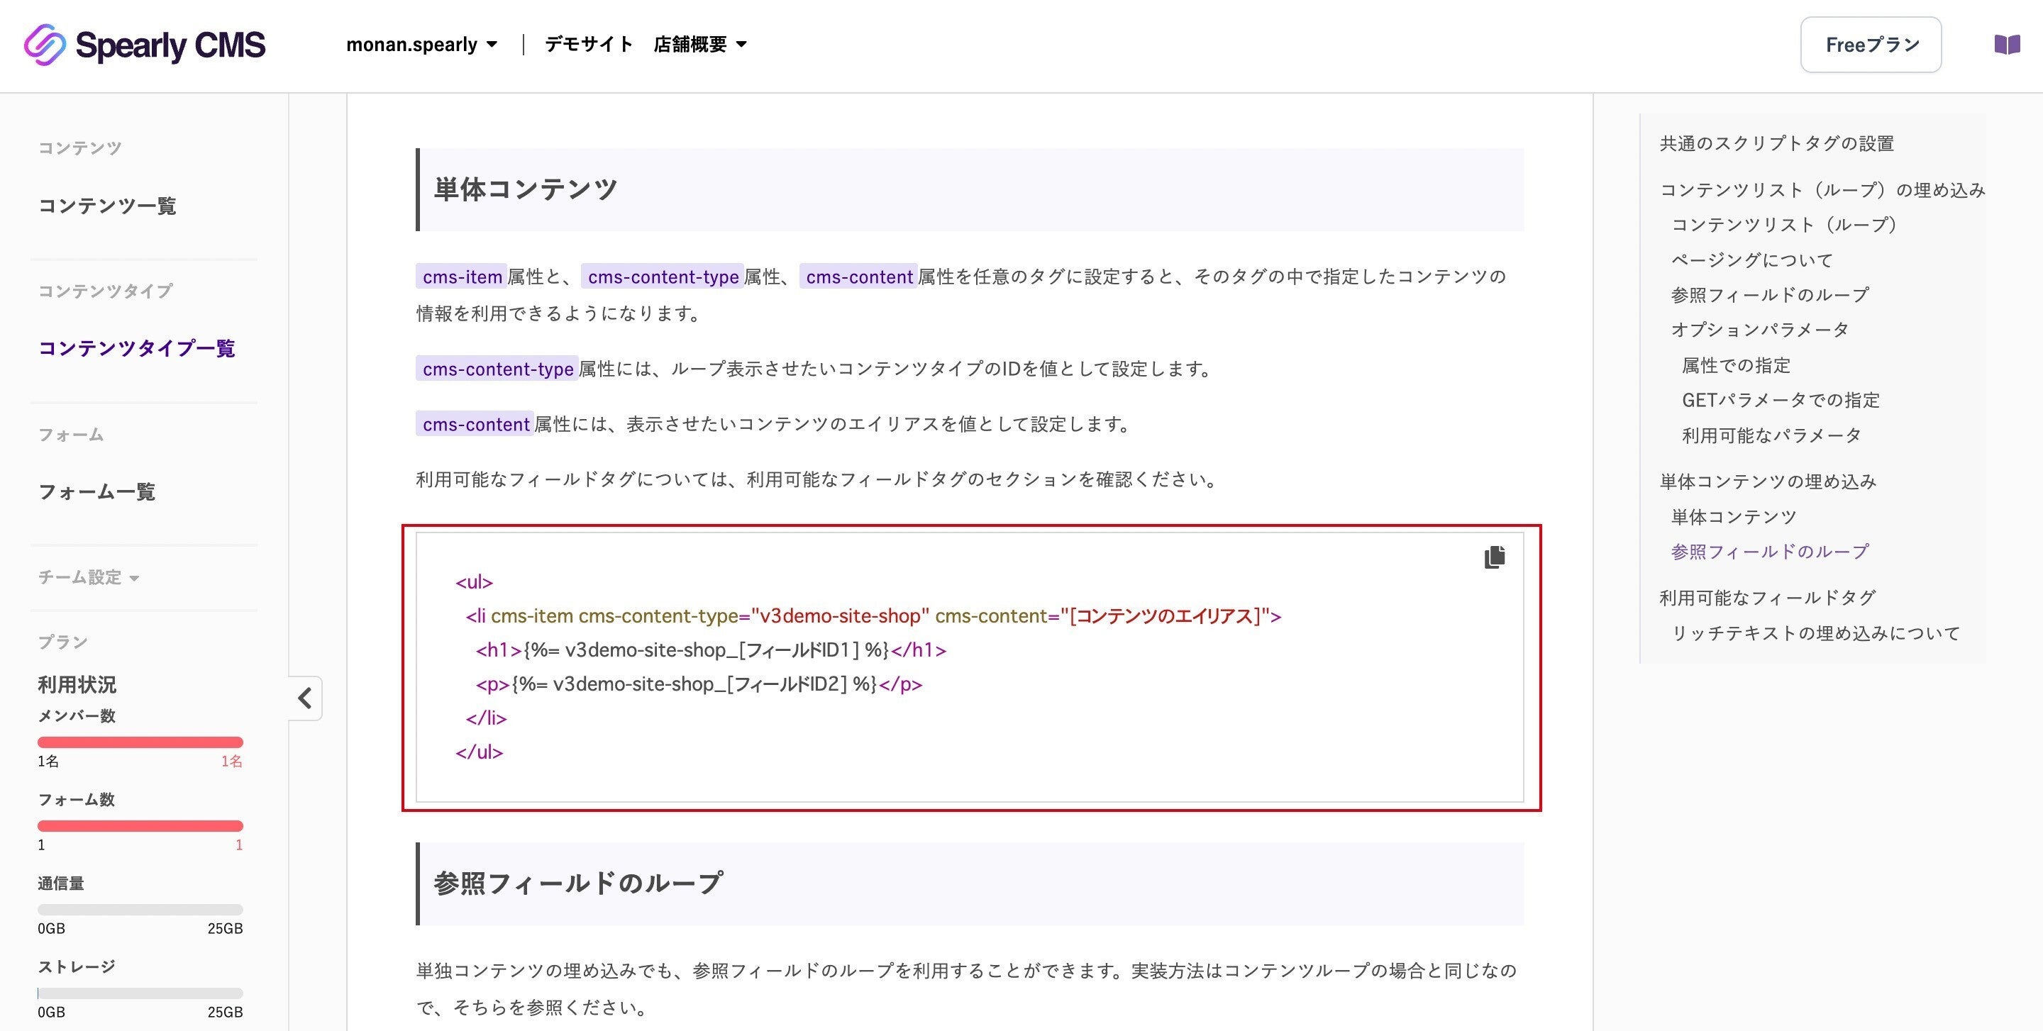Select GETパラメータでの指定 in the table of contents
This screenshot has width=2043, height=1031.
(1781, 400)
